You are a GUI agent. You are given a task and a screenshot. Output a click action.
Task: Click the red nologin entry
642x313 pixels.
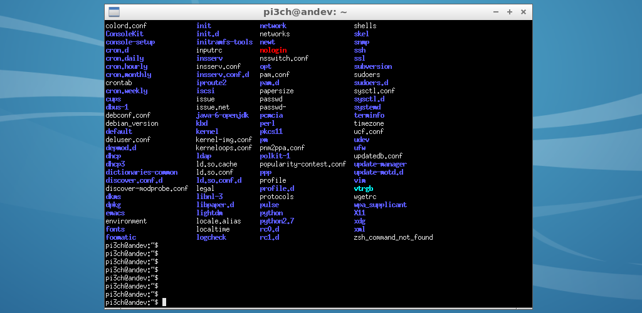pyautogui.click(x=273, y=50)
